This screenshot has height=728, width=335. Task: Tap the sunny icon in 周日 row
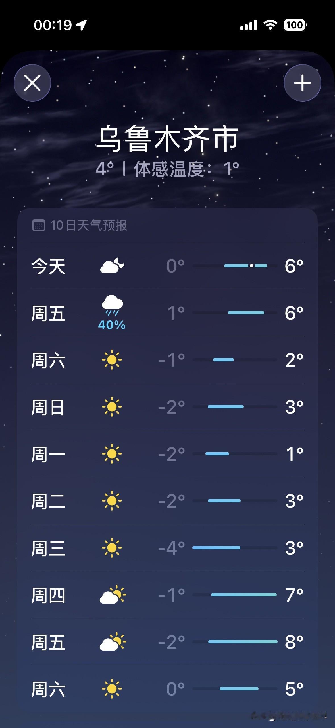pos(112,407)
